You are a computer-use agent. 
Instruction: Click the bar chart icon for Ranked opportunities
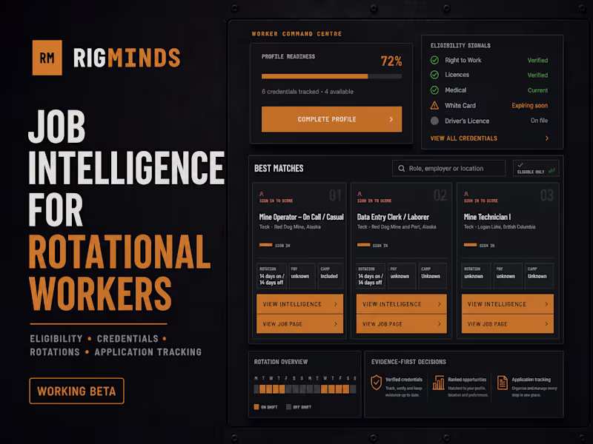click(x=438, y=383)
